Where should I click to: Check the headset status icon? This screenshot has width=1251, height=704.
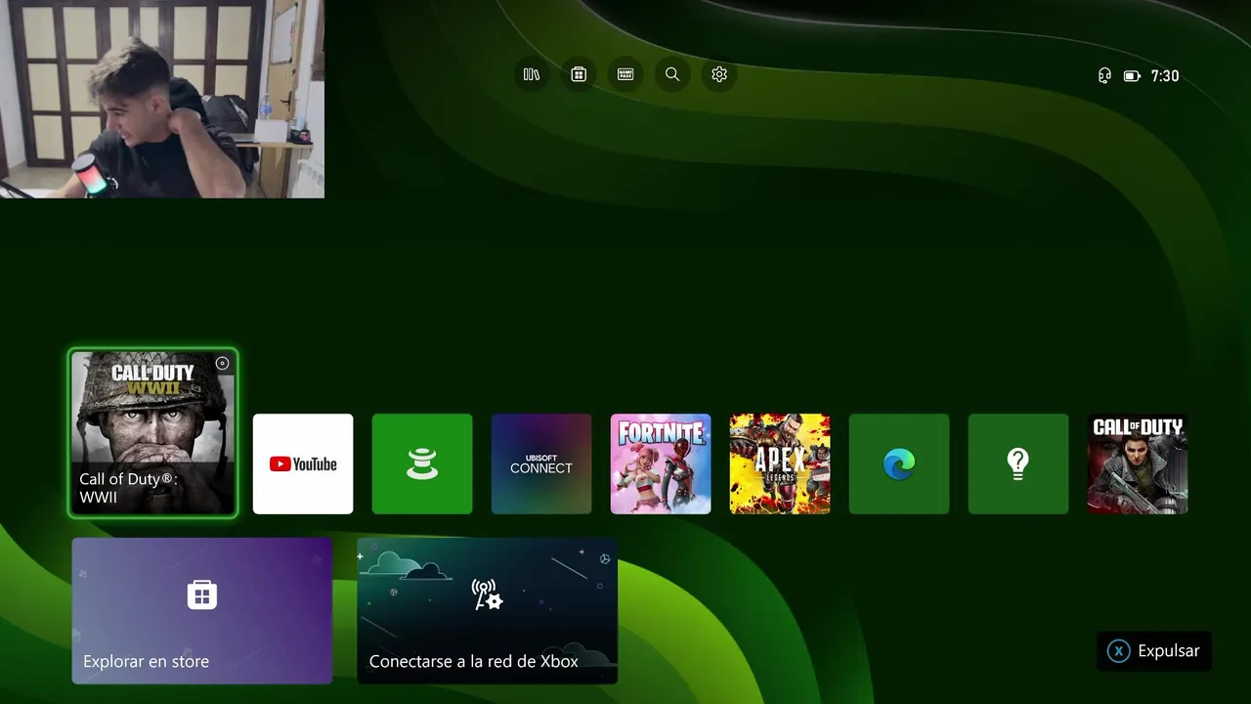point(1104,75)
